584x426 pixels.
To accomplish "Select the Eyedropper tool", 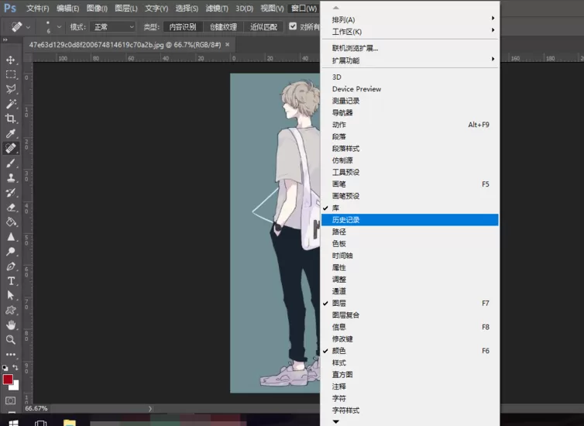I will [x=10, y=134].
